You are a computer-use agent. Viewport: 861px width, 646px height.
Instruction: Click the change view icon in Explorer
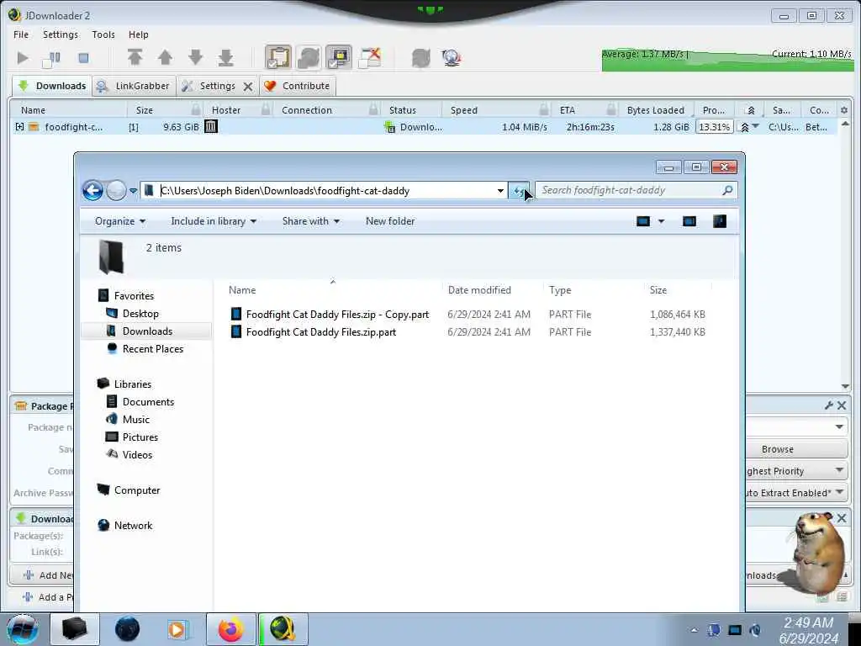tap(643, 221)
